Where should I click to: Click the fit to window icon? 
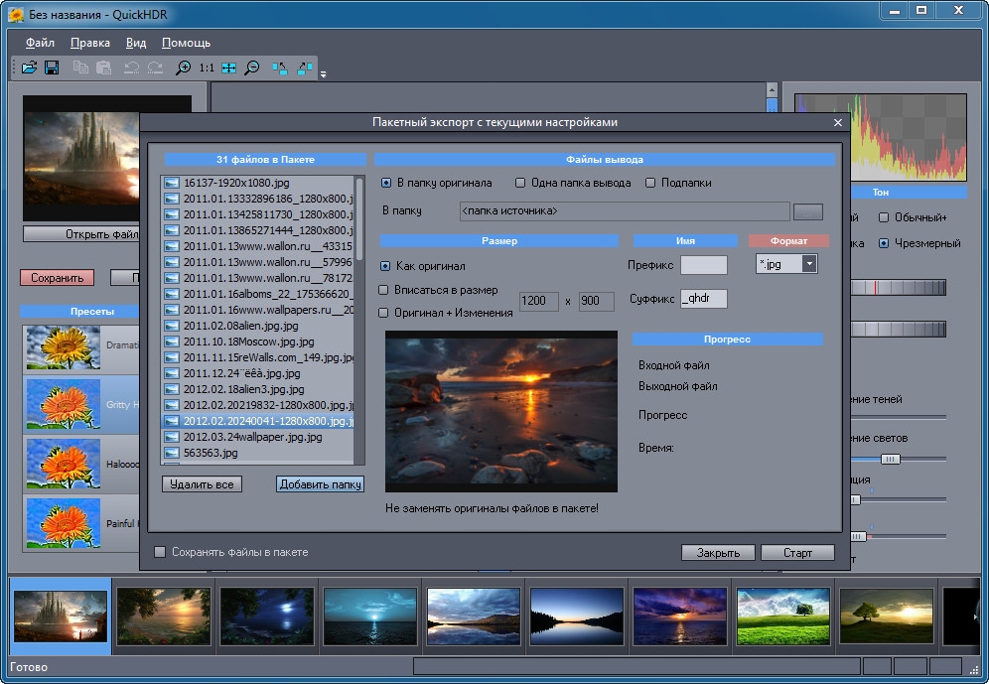pos(229,68)
